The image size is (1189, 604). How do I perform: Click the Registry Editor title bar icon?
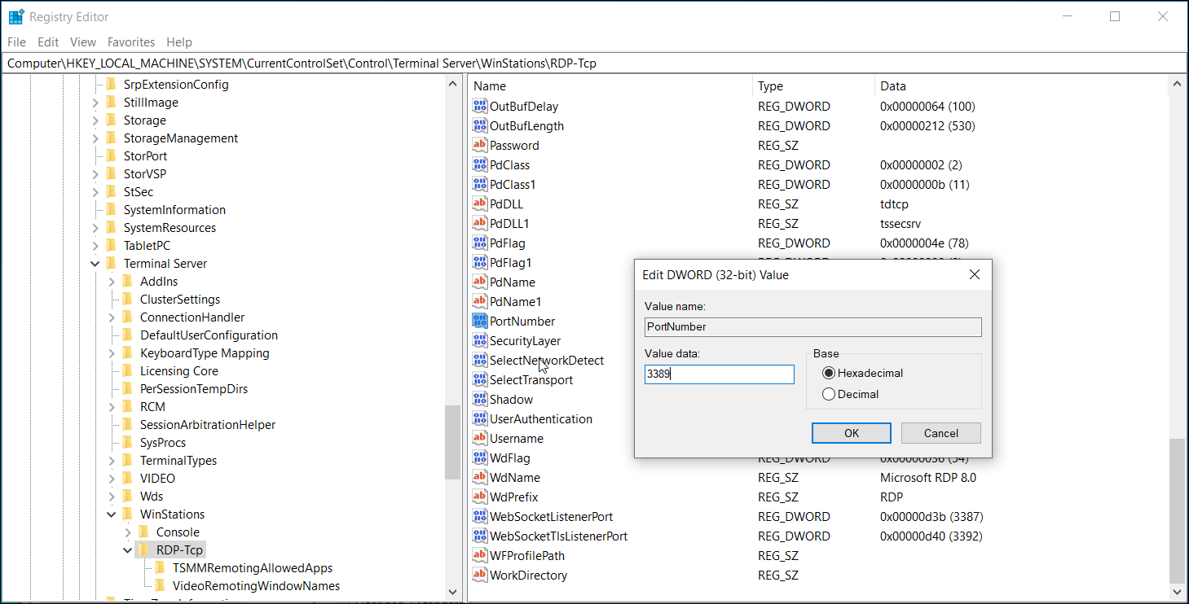(x=16, y=16)
